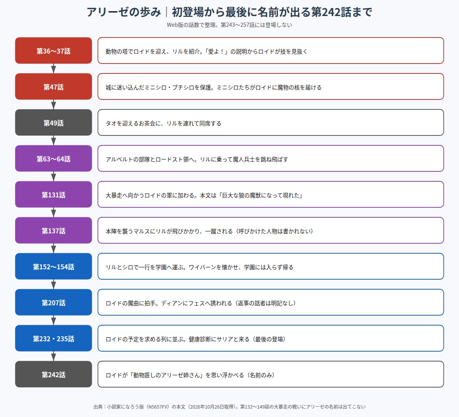Select the text "城に迷い込んだミニシロ・プチシロを保護"
Screen dimensions: 459x417
[158, 87]
